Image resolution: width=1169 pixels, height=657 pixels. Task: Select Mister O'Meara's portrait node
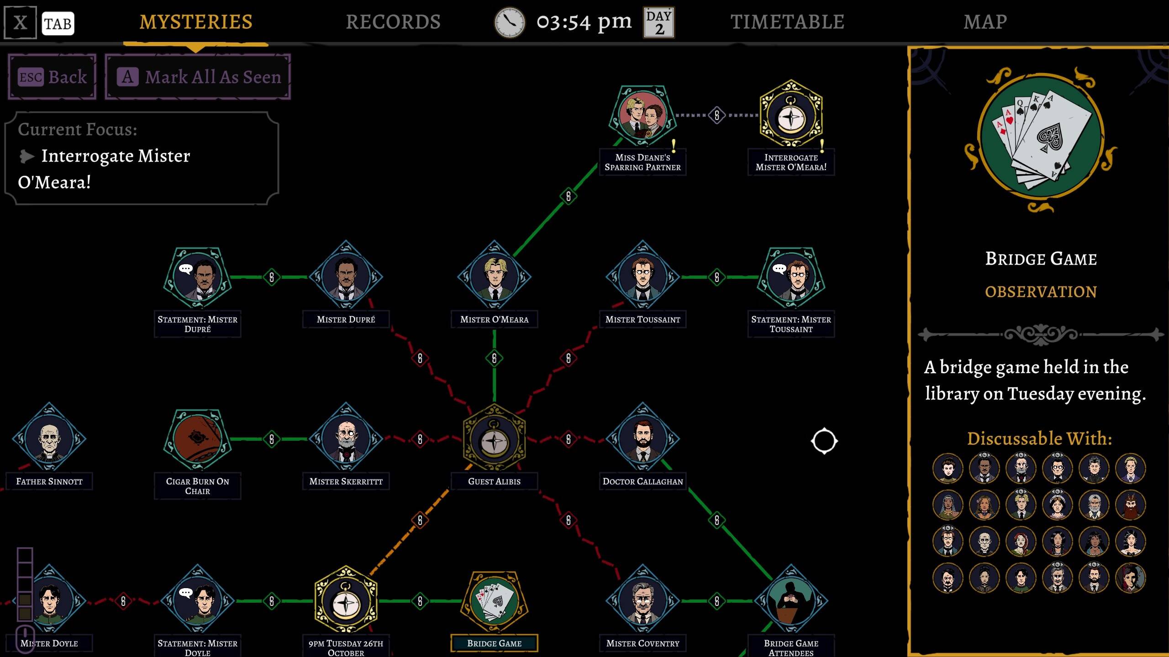coord(494,276)
